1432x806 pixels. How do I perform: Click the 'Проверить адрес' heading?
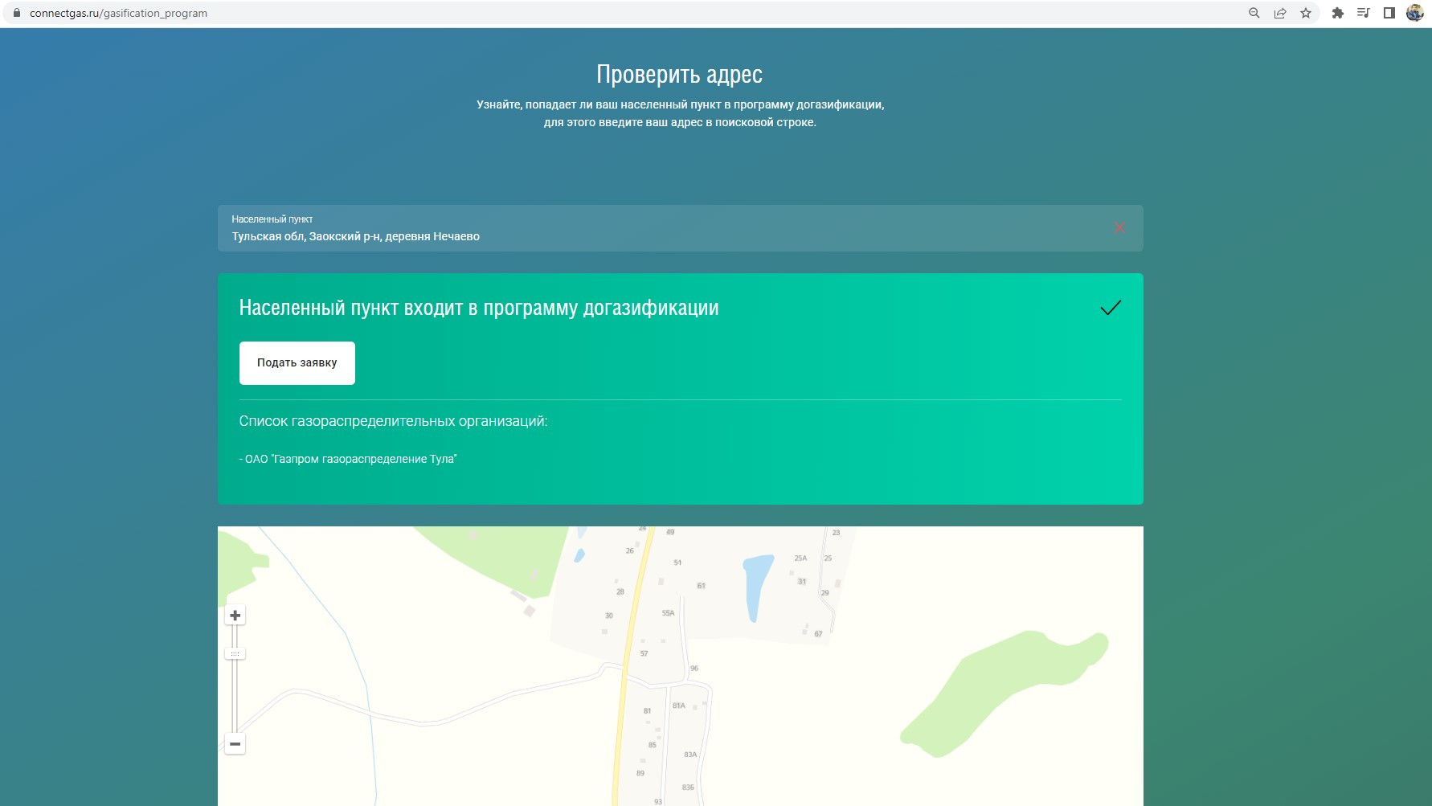[x=680, y=74]
